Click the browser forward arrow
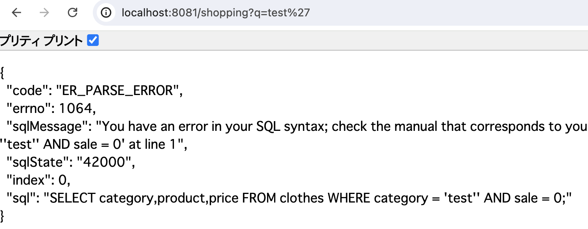The height and width of the screenshot is (229, 588). (44, 13)
